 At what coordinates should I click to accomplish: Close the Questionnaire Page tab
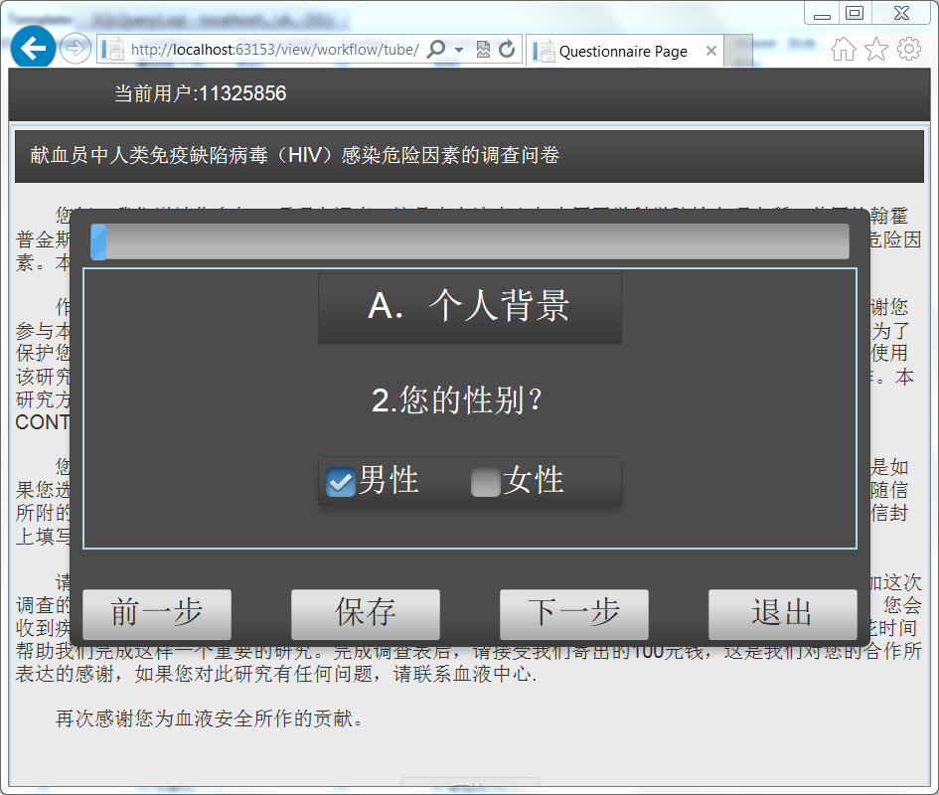(x=710, y=51)
